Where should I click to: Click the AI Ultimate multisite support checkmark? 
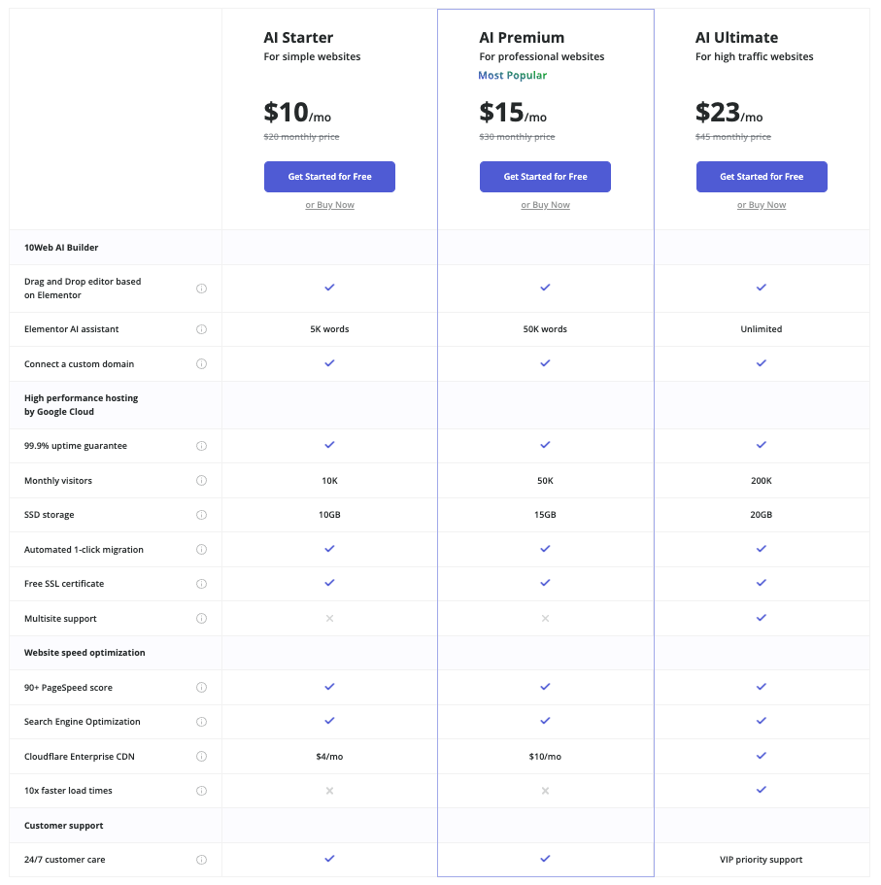click(762, 618)
